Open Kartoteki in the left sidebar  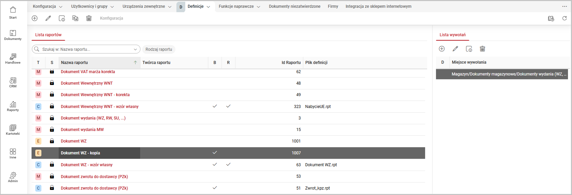click(13, 130)
